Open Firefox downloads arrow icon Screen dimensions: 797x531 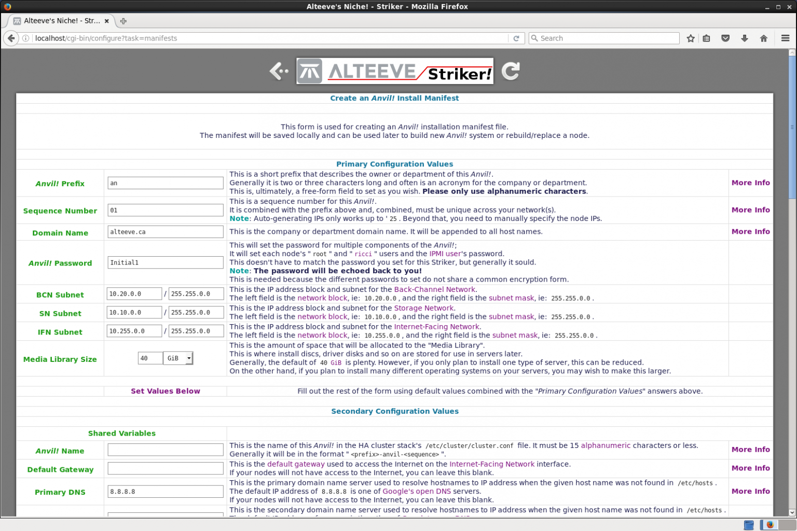point(745,38)
